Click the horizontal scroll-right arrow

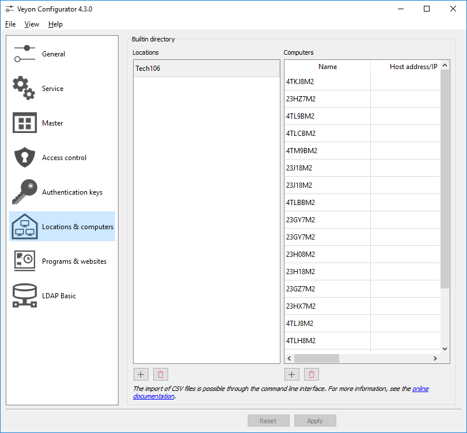(435, 358)
